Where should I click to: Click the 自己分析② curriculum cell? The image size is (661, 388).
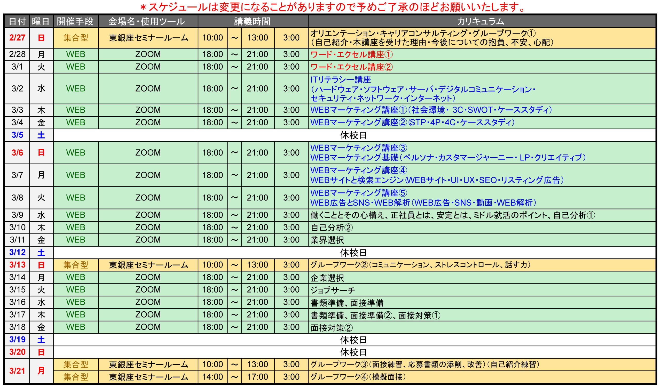[482, 227]
